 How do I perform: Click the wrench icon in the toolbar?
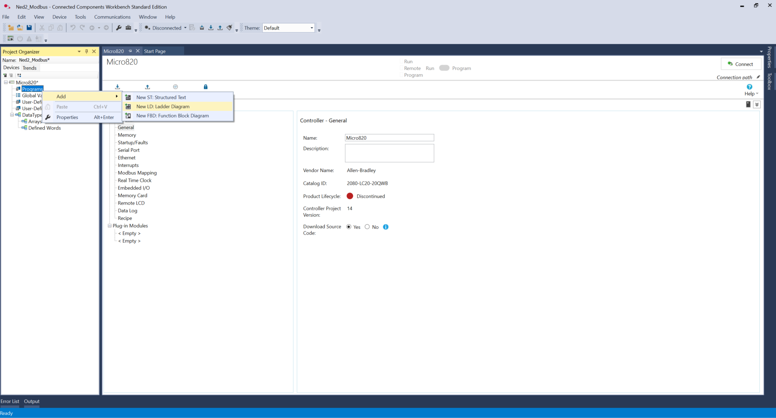pyautogui.click(x=119, y=28)
